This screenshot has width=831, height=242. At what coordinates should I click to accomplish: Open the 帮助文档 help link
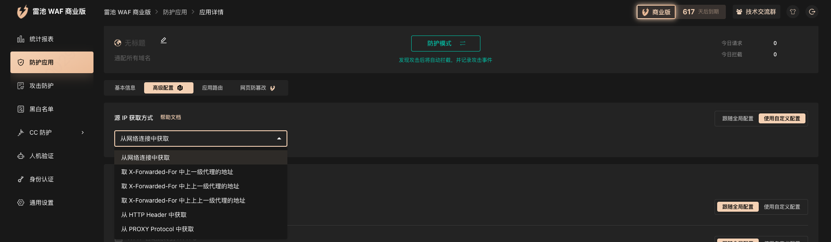[x=171, y=117]
